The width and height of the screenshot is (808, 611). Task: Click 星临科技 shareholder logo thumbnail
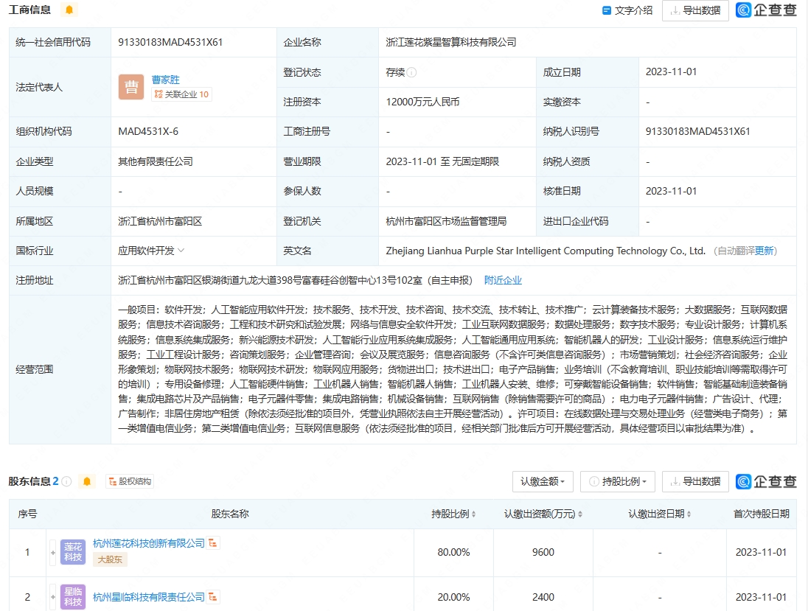pos(73,597)
